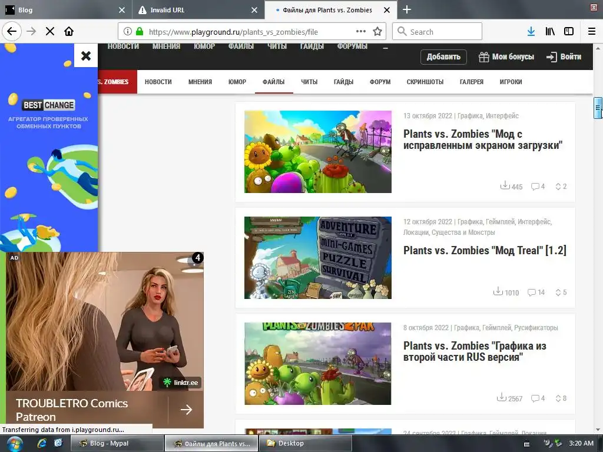Click the gift icon beside Мои бонусы
This screenshot has height=452, width=603.
click(x=484, y=57)
